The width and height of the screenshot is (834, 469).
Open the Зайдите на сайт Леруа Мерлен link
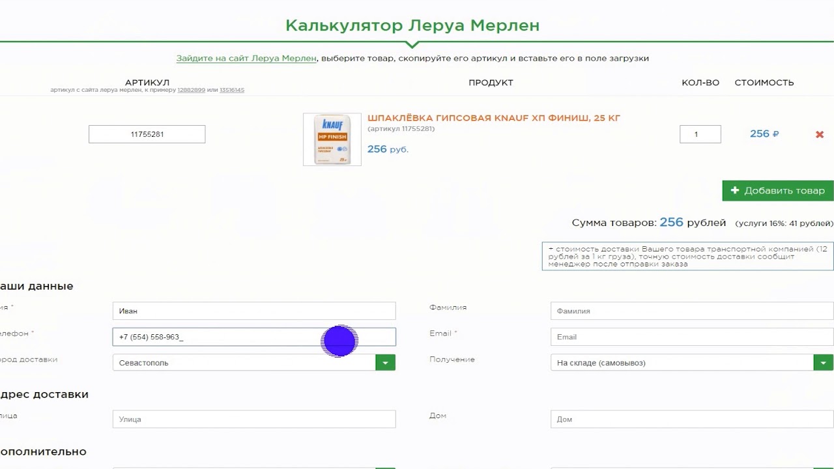[246, 58]
